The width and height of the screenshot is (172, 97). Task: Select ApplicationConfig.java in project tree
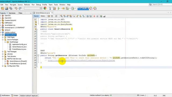coord(19,44)
